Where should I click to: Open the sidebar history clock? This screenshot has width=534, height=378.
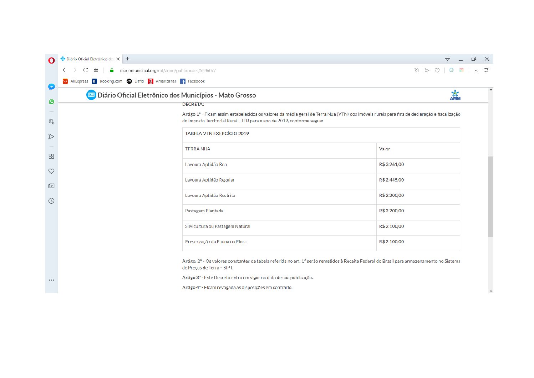pyautogui.click(x=51, y=201)
